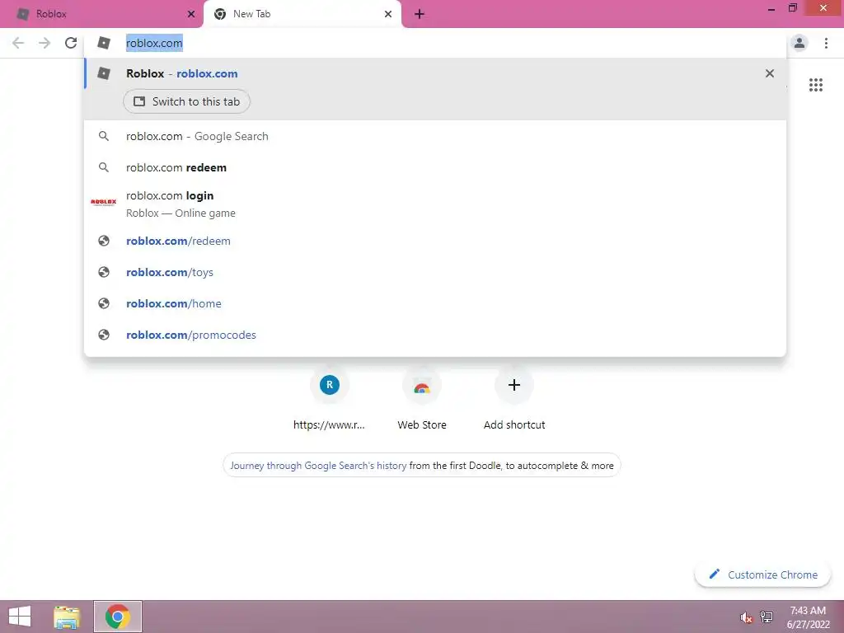Restore down the Chrome window
Image resolution: width=844 pixels, height=633 pixels.
(x=792, y=8)
